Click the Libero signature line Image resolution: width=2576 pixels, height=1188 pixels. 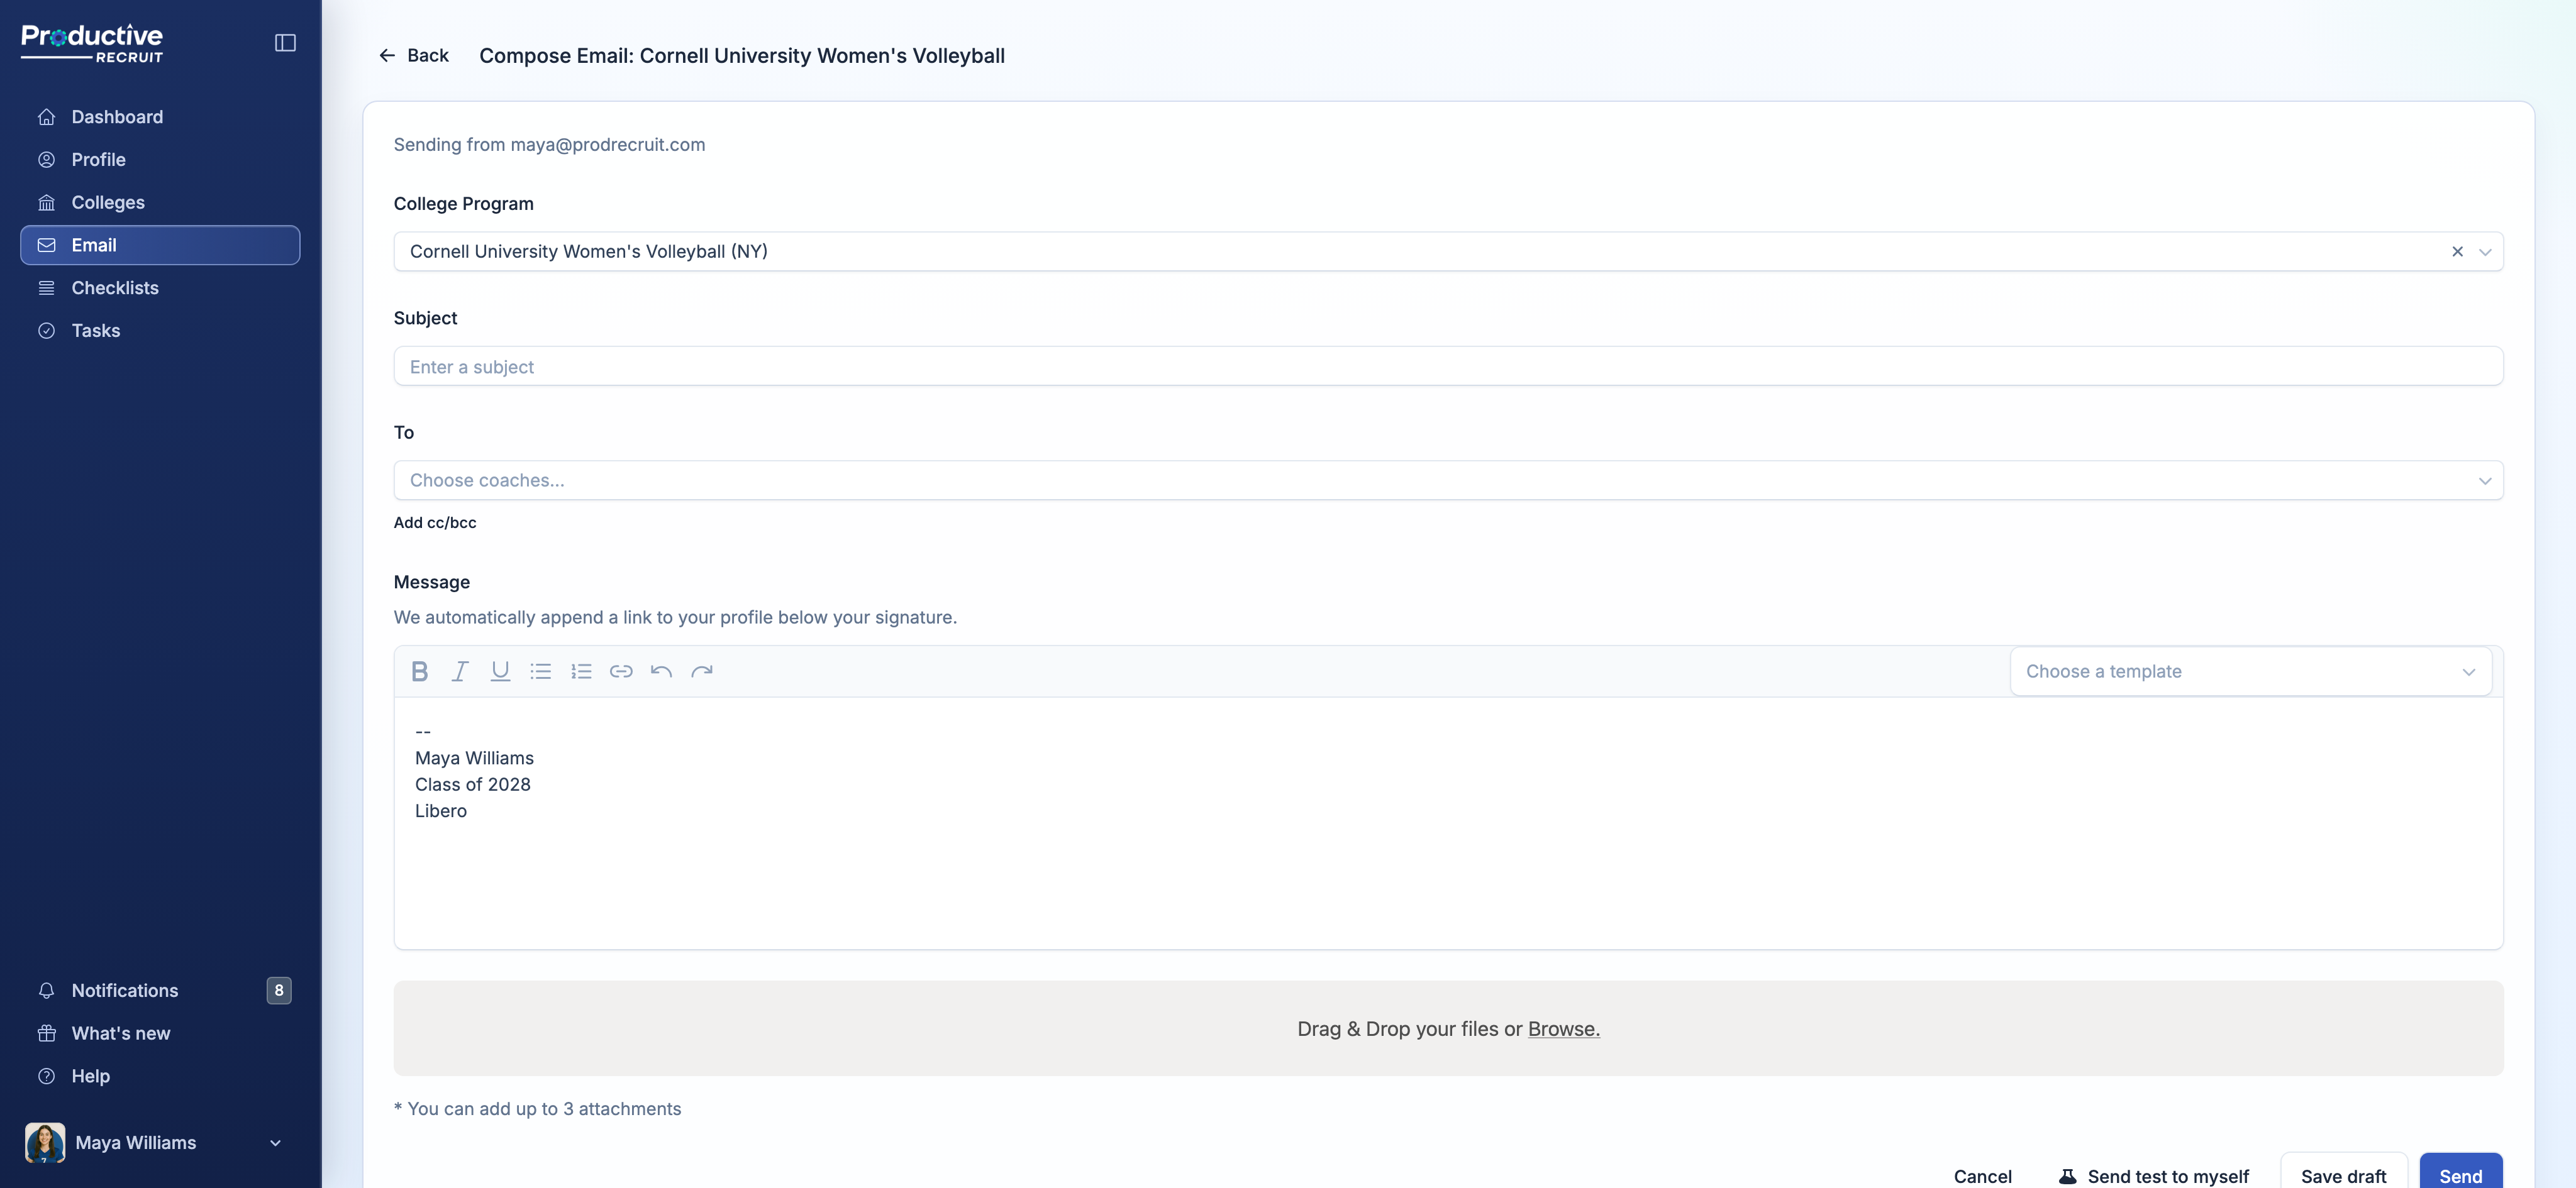point(441,811)
